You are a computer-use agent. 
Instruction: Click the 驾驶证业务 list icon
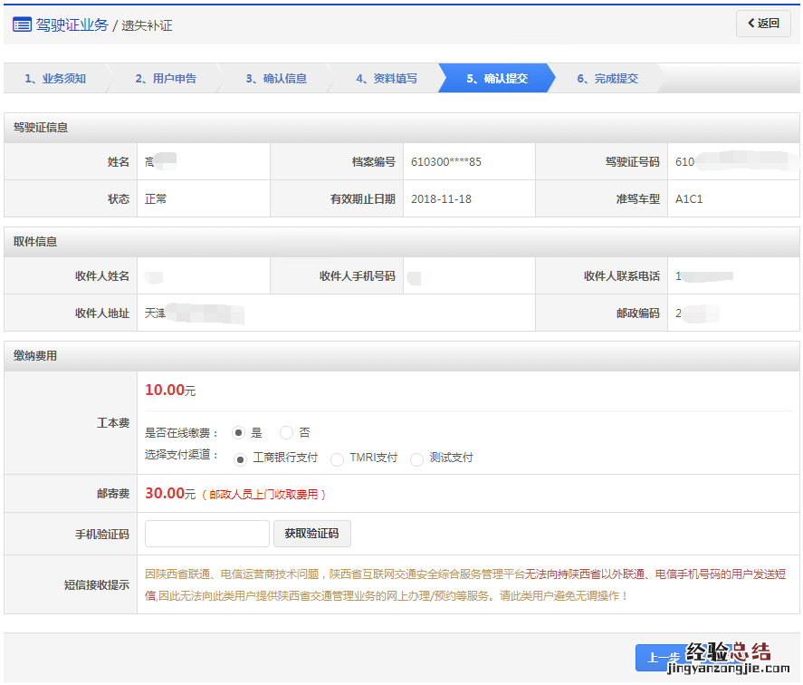coord(22,24)
